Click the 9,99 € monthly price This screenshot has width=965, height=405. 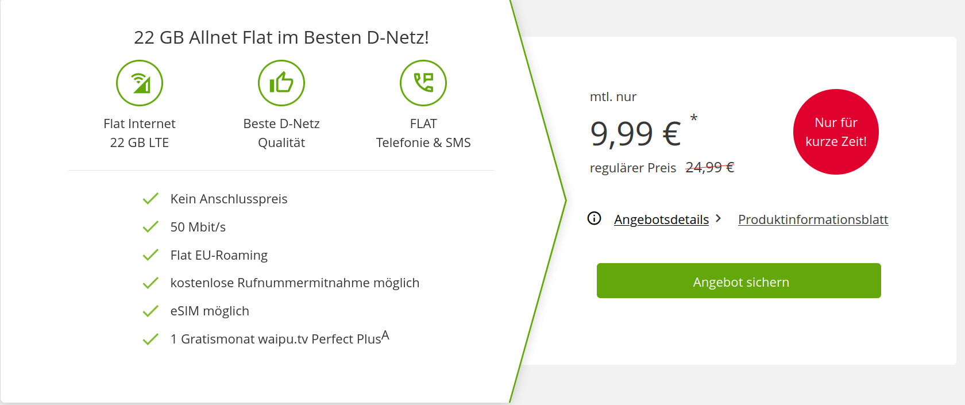point(635,134)
